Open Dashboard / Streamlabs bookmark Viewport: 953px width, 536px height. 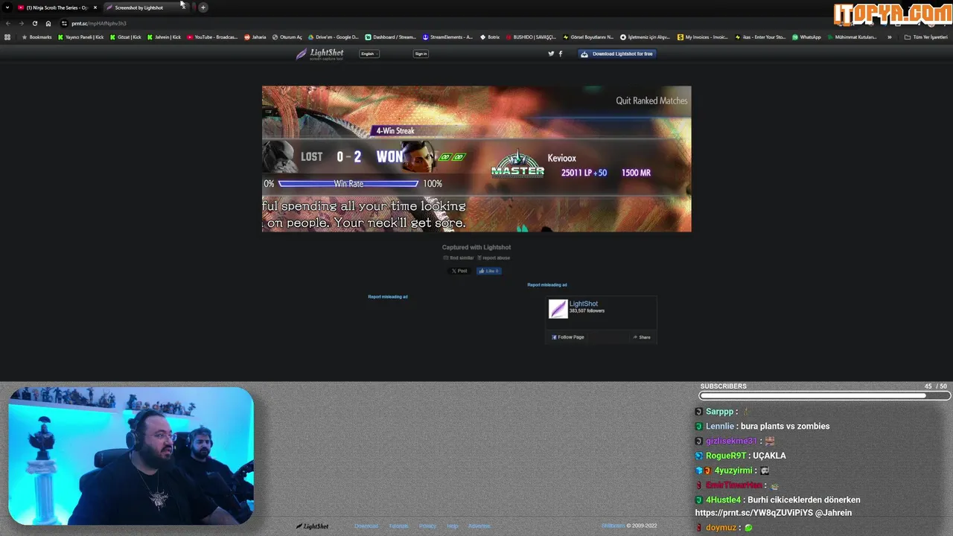click(391, 36)
